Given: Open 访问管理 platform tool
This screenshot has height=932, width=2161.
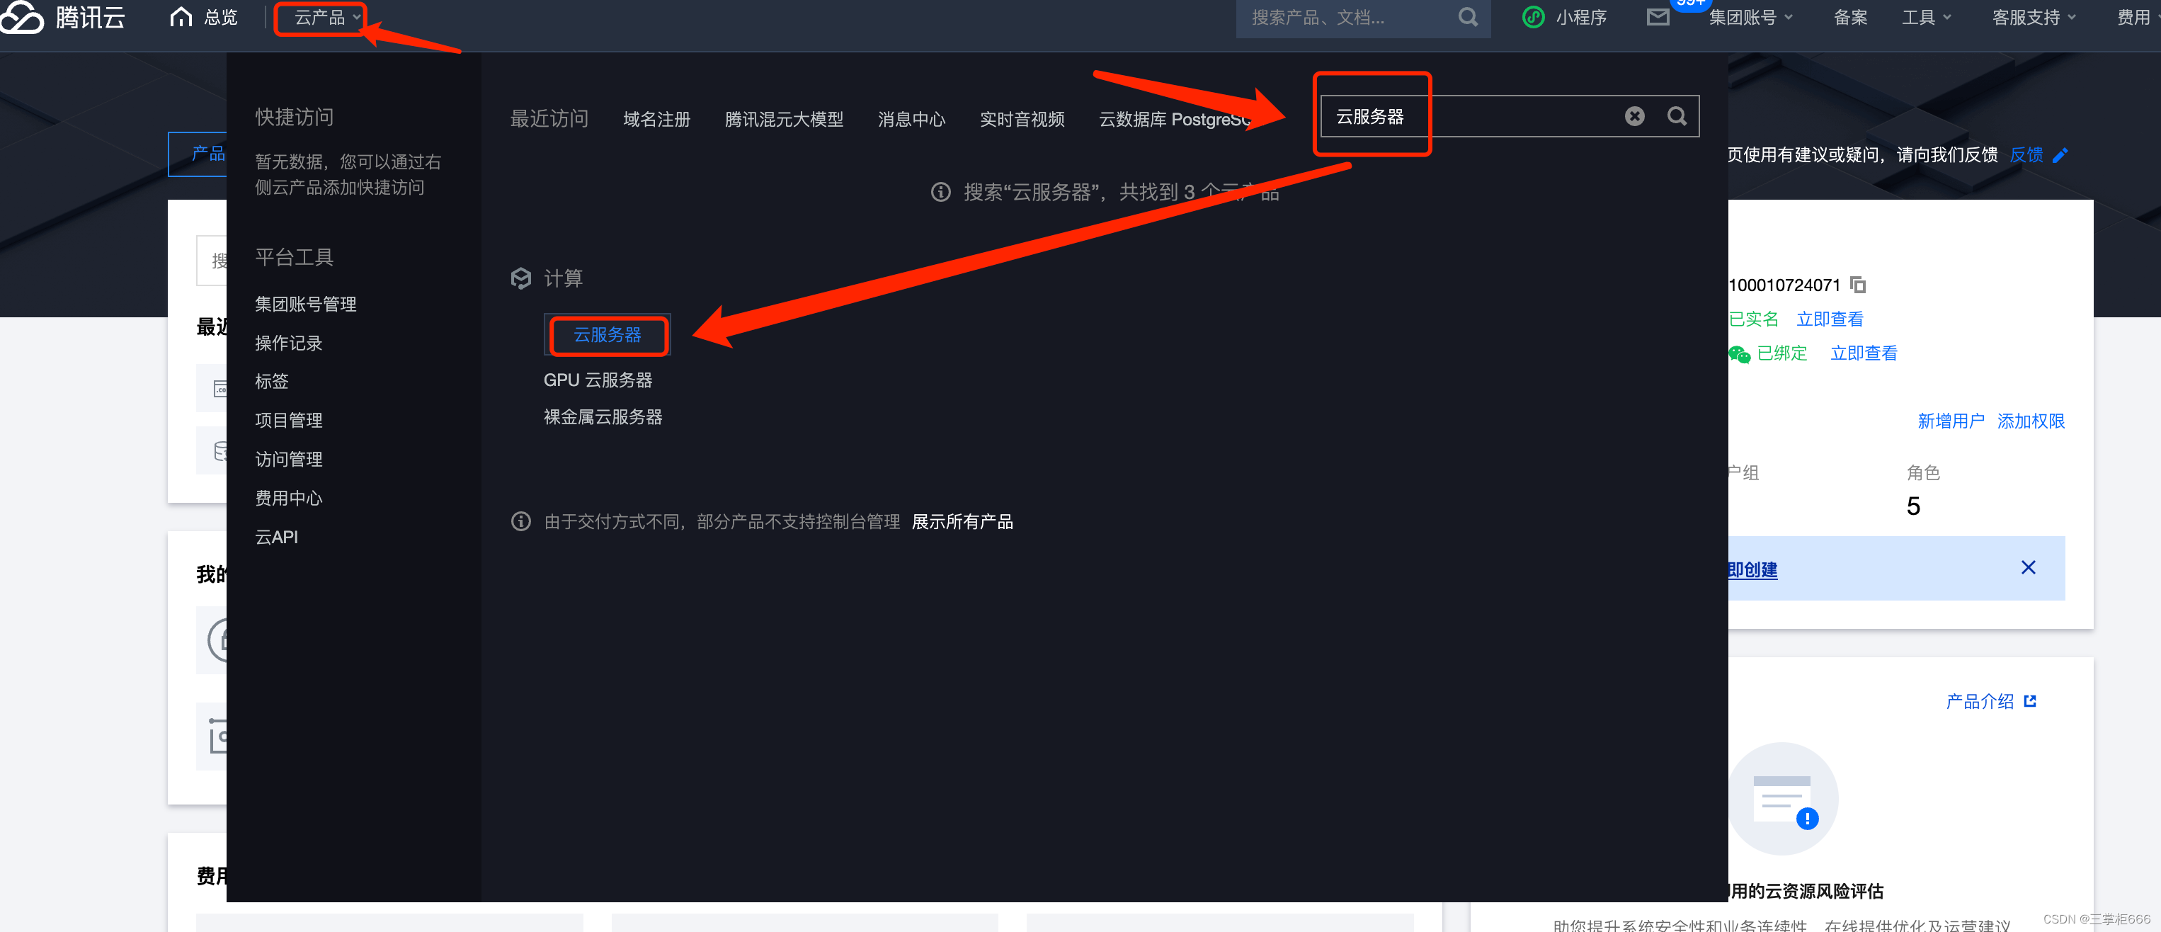Looking at the screenshot, I should tap(289, 459).
